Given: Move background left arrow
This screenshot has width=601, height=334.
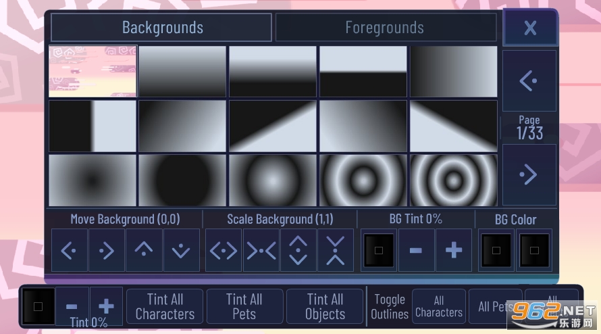Looking at the screenshot, I should 70,250.
